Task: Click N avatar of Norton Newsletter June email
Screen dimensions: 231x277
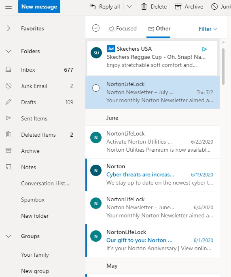Action: click(96, 203)
